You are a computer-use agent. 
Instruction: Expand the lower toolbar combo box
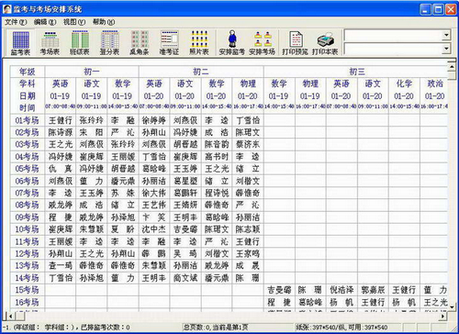pos(446,49)
